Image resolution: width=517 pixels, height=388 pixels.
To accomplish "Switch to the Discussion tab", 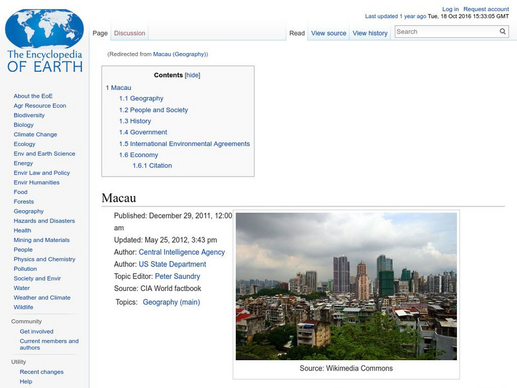I will click(x=130, y=32).
